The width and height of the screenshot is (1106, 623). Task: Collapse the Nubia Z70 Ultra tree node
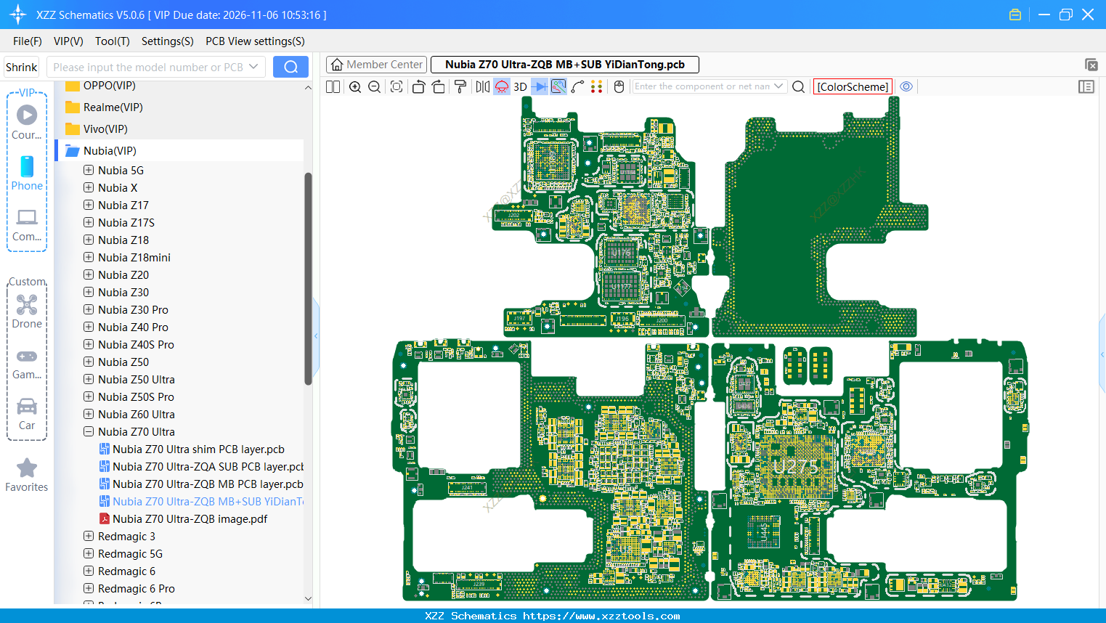tap(89, 432)
